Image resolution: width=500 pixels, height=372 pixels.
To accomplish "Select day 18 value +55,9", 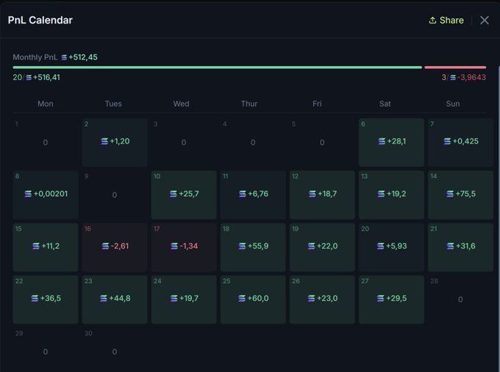I will coord(258,246).
